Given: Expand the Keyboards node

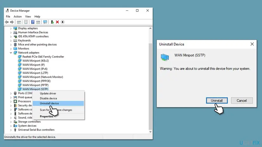Looking at the screenshot, I should 11,41.
